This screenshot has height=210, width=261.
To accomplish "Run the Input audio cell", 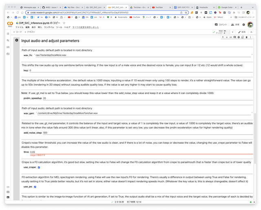I will (17, 40).
